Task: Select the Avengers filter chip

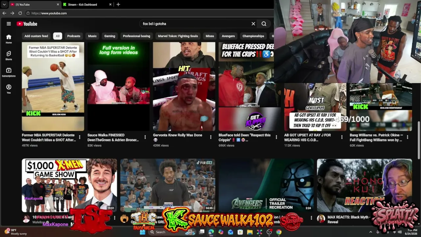Action: pos(228,36)
